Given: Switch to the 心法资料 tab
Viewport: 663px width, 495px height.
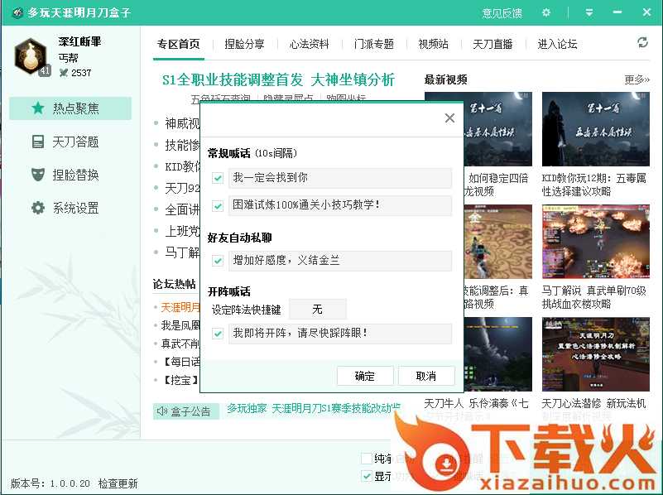Looking at the screenshot, I should coord(309,44).
